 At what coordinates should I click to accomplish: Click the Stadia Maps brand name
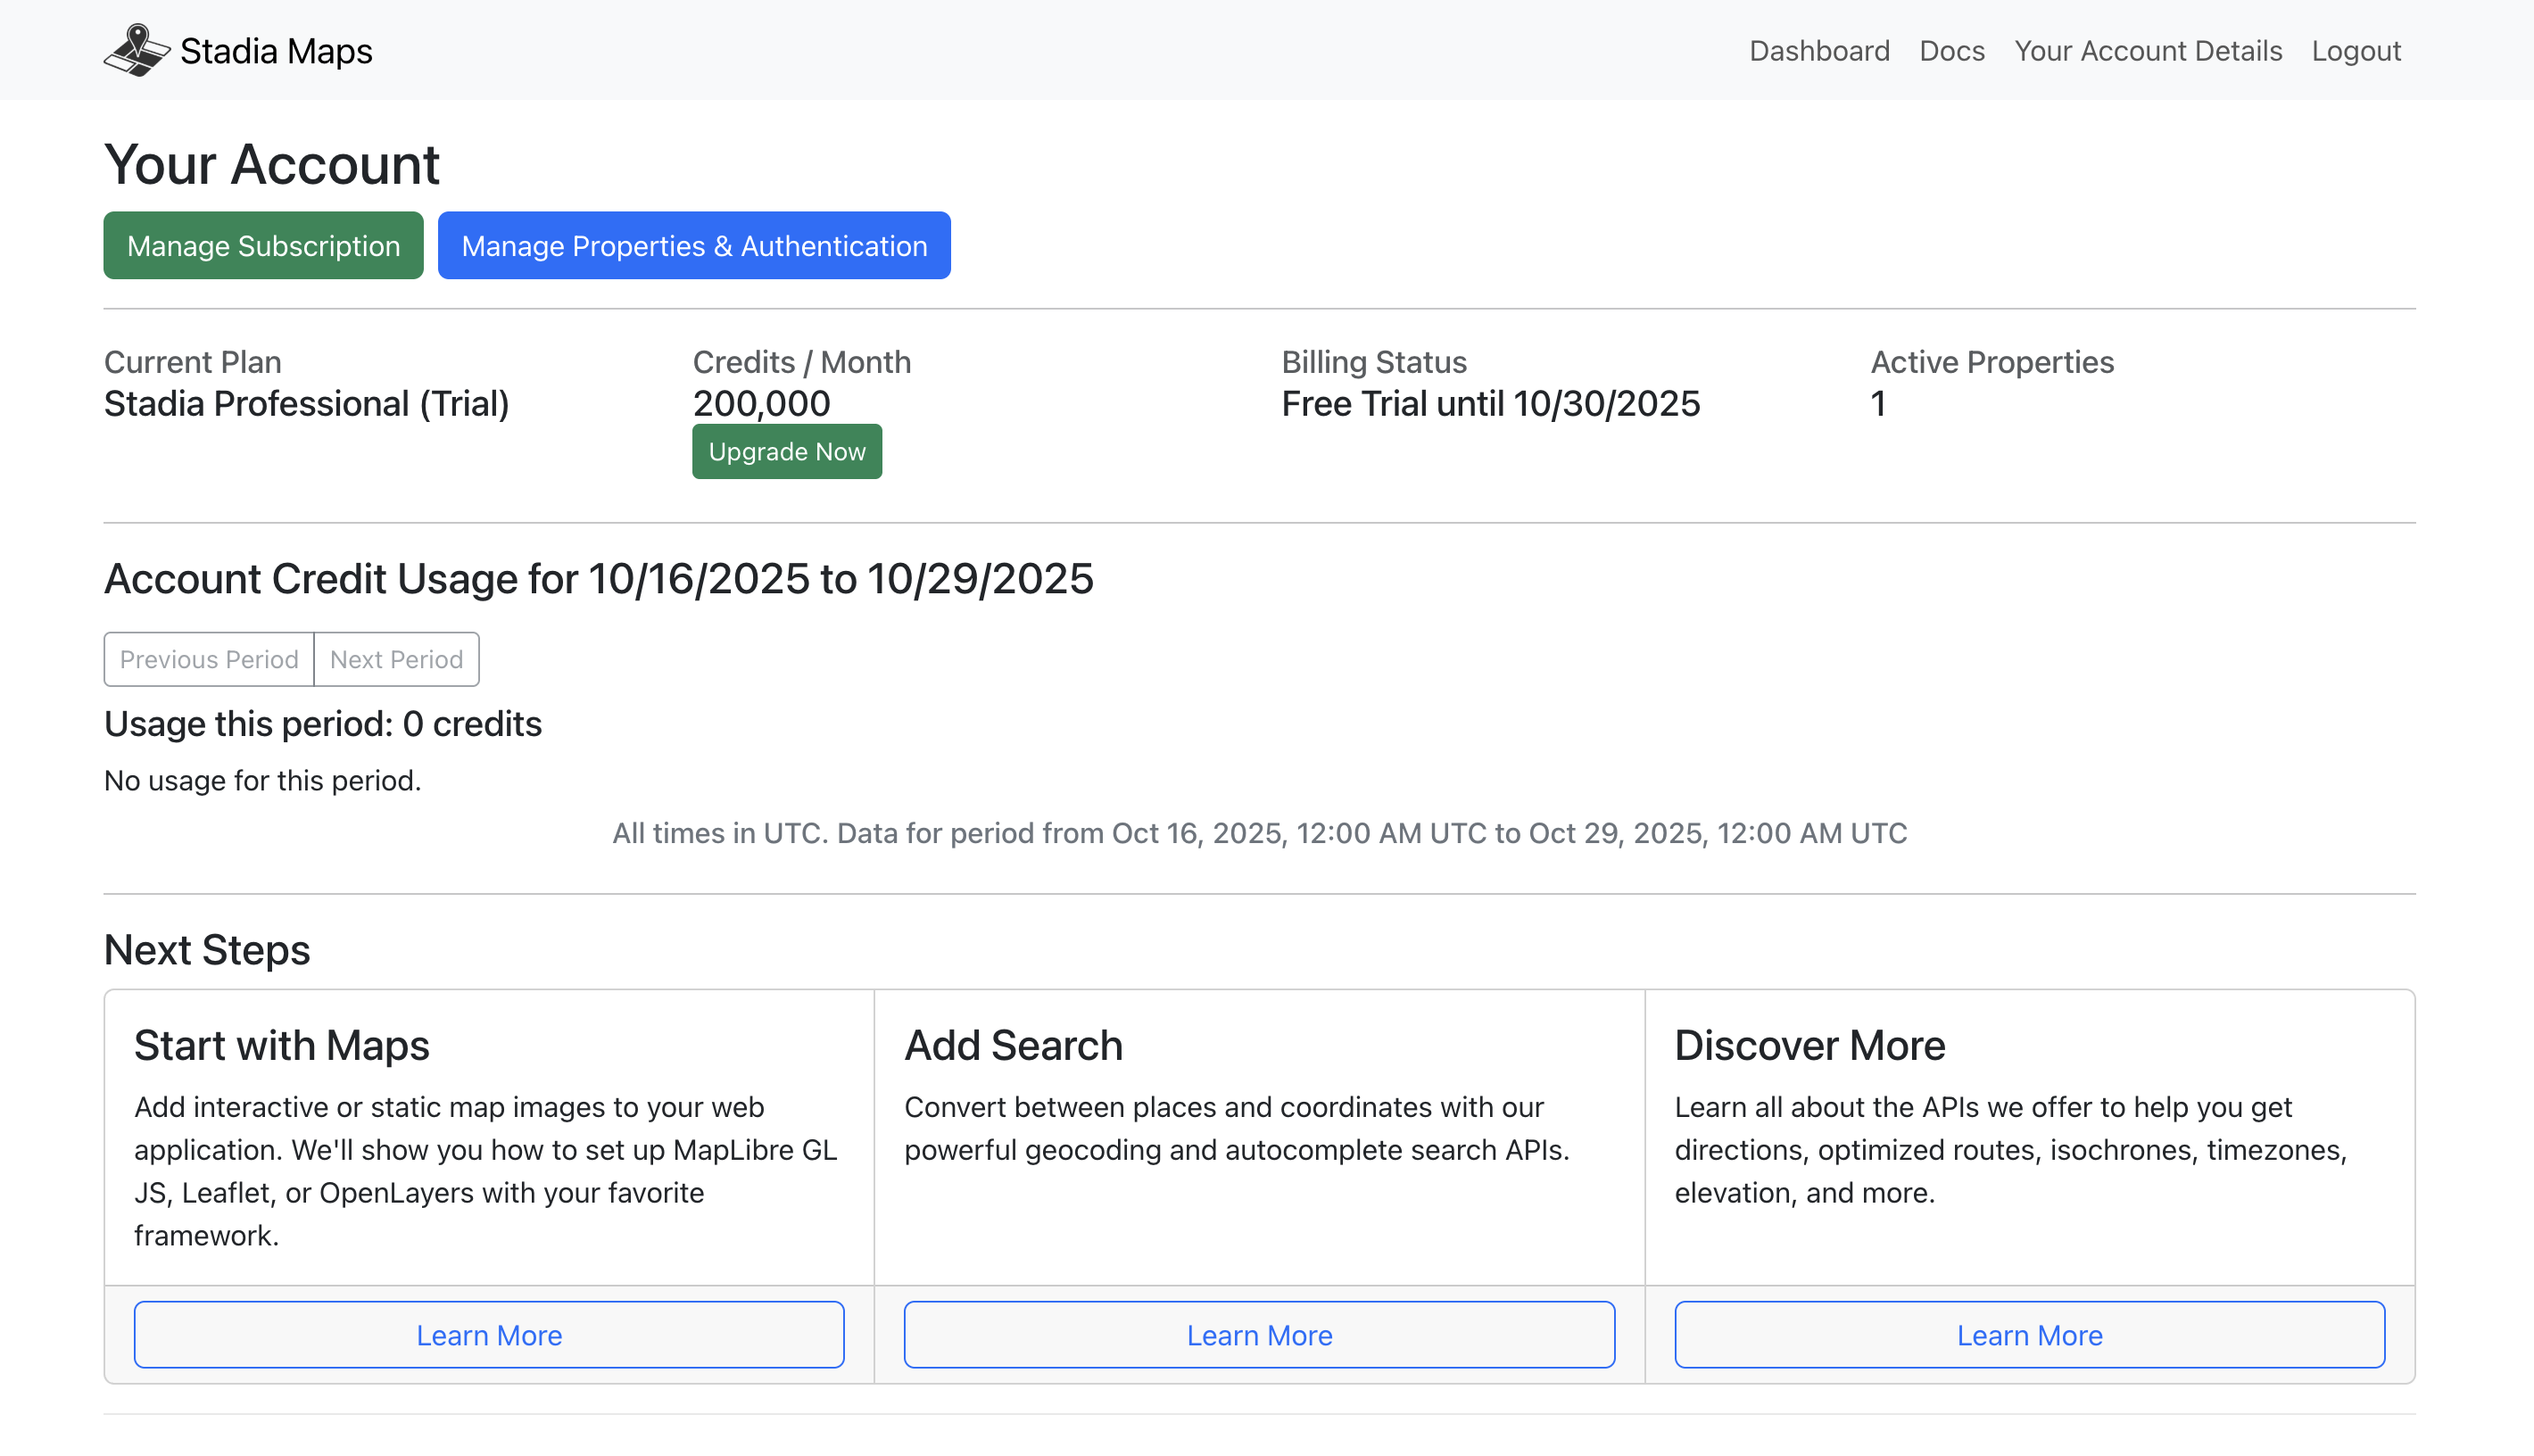(x=276, y=51)
